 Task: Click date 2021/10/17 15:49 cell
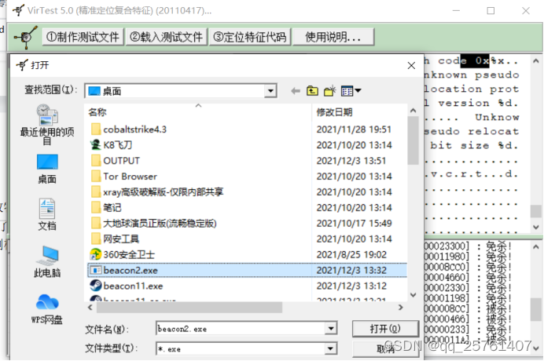click(354, 223)
